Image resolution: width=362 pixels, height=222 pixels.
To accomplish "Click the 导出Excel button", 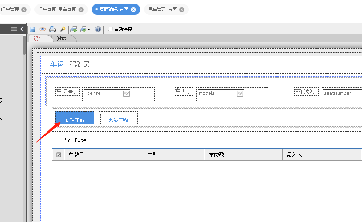I will 76,140.
